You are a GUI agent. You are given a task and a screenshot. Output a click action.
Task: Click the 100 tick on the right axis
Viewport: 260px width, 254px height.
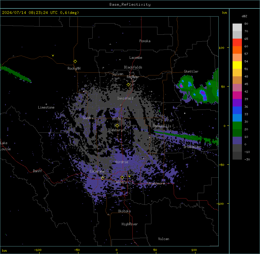pyautogui.click(x=221, y=48)
